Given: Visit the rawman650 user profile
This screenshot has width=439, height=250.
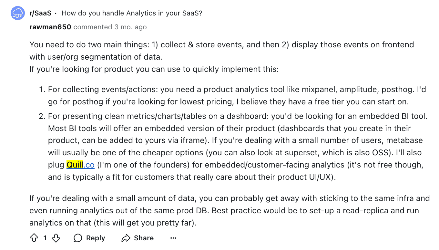Looking at the screenshot, I should (x=50, y=27).
